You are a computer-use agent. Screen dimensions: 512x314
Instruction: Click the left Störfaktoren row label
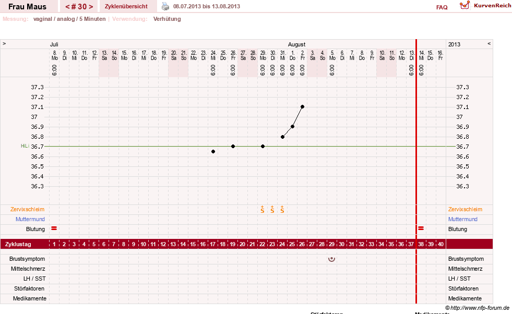(29, 288)
